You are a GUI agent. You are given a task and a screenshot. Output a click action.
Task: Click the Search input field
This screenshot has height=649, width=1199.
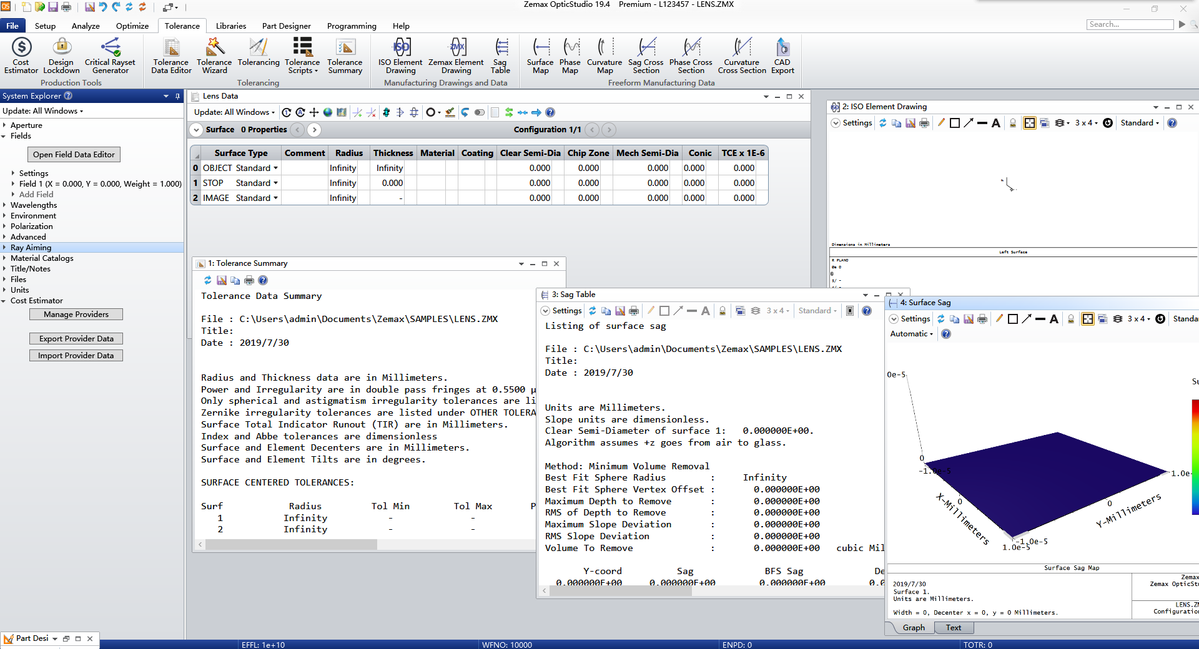tap(1130, 24)
